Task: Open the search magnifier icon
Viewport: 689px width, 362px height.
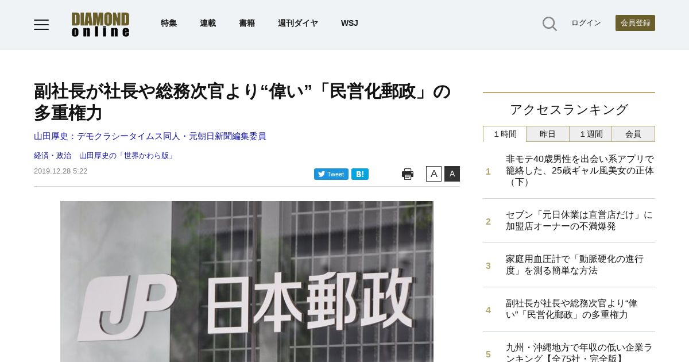Action: (x=549, y=24)
